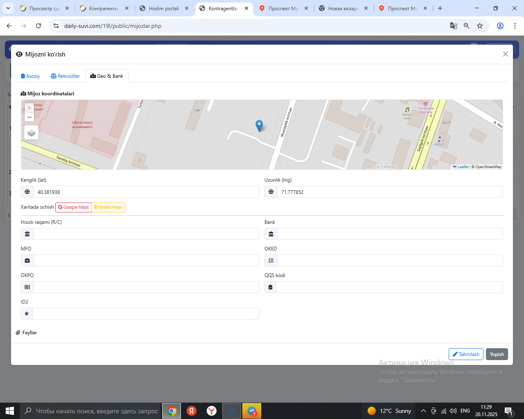The image size is (524, 419).
Task: Open location in Yandex Maps
Action: coord(108,207)
